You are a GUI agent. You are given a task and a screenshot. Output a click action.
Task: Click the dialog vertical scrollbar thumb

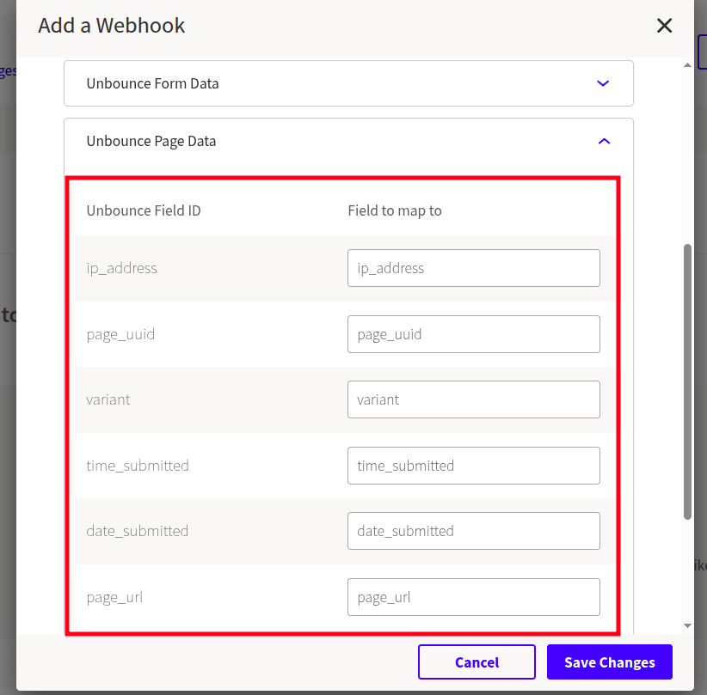pos(687,382)
